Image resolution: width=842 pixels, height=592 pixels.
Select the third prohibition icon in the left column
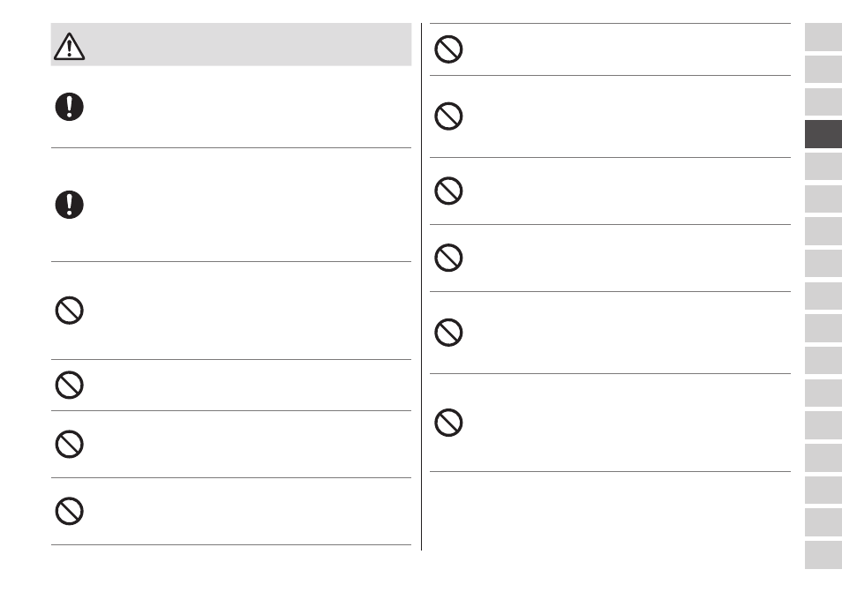tap(69, 444)
